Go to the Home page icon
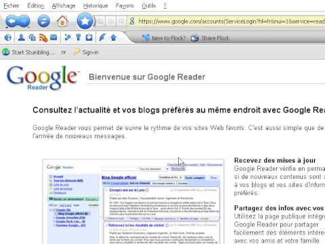This screenshot has height=244, width=325. (x=62, y=21)
